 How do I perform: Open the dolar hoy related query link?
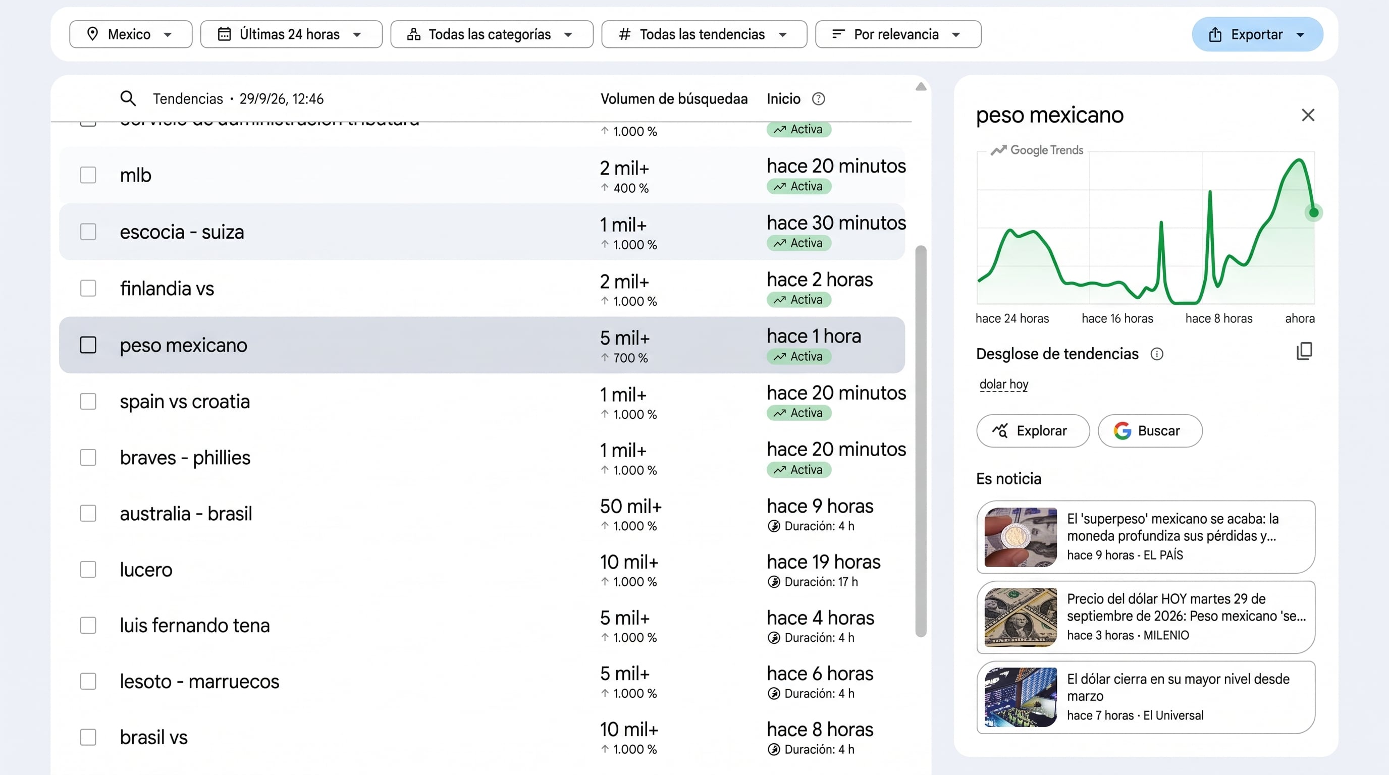tap(1003, 385)
